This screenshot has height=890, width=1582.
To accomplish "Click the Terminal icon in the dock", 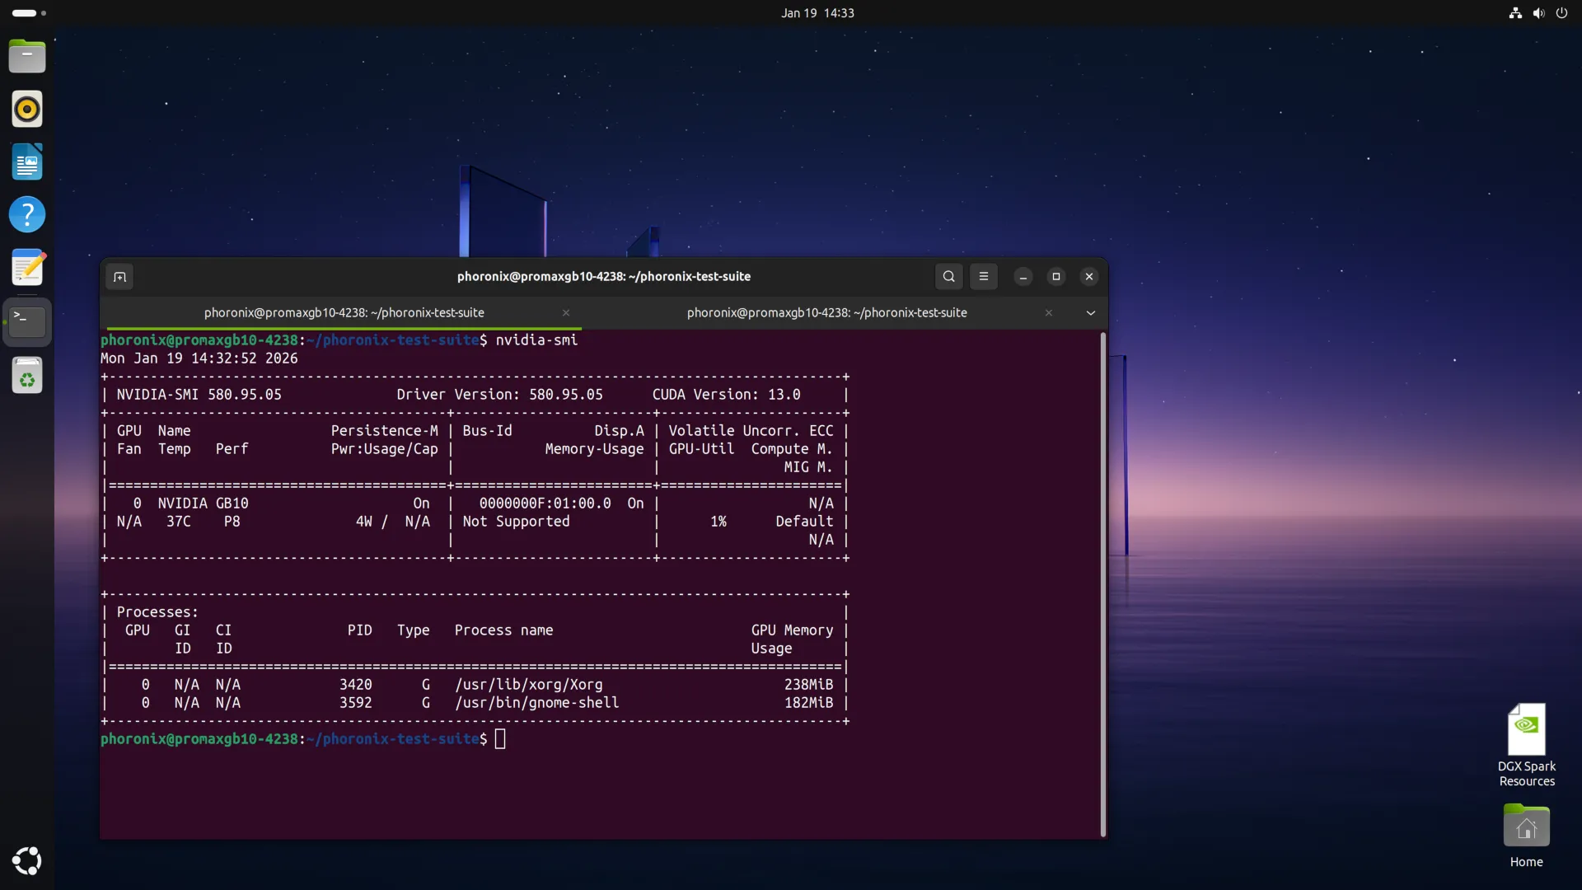I will click(27, 321).
